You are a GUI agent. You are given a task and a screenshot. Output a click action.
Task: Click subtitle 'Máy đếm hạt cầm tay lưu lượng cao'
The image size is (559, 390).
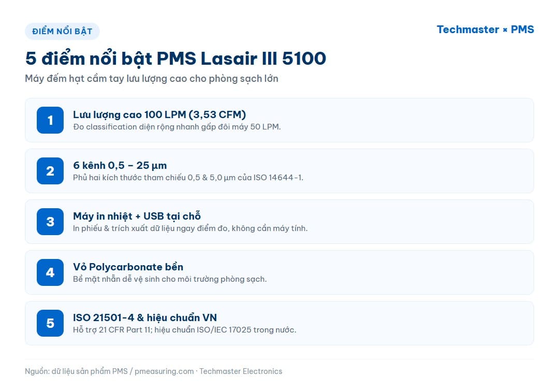coord(106,79)
